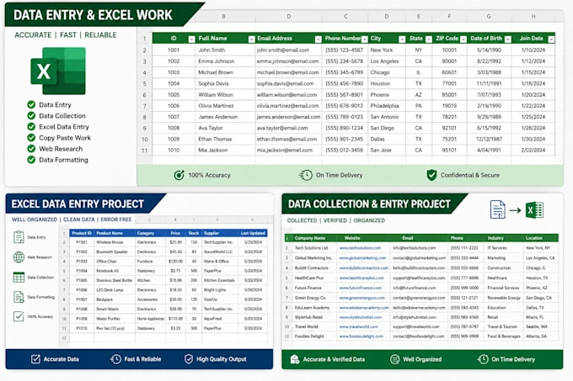Image resolution: width=573 pixels, height=381 pixels.
Task: Select the cell containing John Smith
Action: pyautogui.click(x=225, y=50)
